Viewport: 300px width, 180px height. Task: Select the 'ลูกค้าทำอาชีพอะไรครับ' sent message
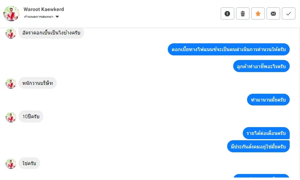pyautogui.click(x=261, y=66)
